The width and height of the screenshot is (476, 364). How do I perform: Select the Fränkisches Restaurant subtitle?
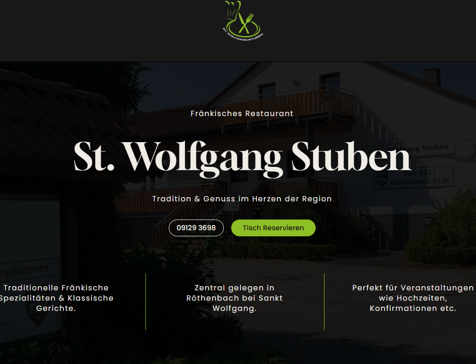(242, 114)
